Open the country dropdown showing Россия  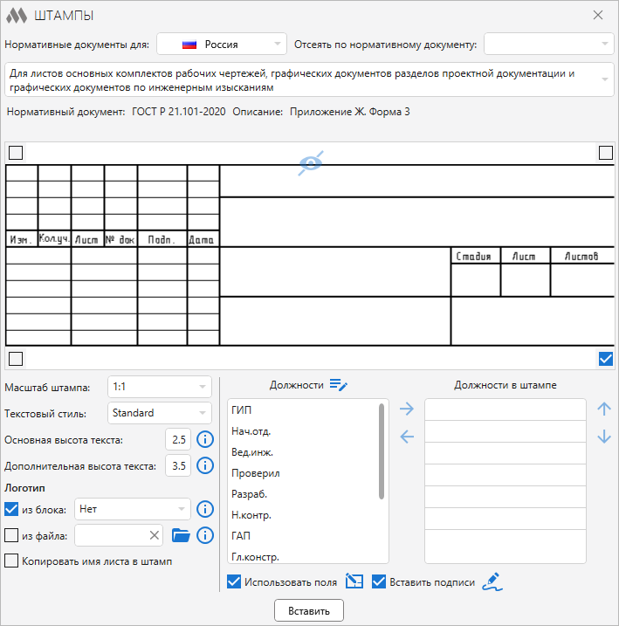click(222, 44)
